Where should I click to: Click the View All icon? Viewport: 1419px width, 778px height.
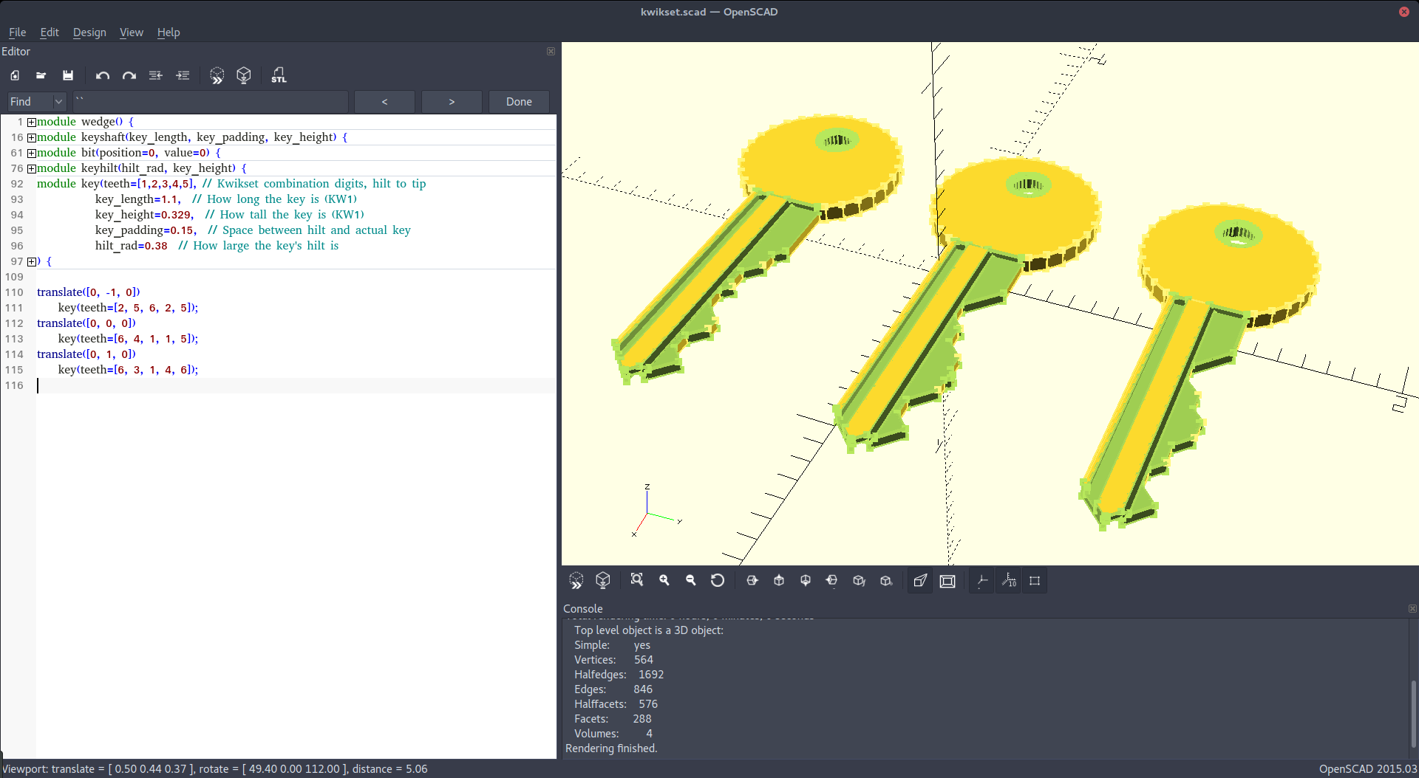click(x=637, y=581)
